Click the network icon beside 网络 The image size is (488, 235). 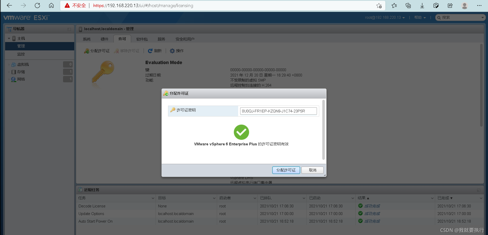14,79
